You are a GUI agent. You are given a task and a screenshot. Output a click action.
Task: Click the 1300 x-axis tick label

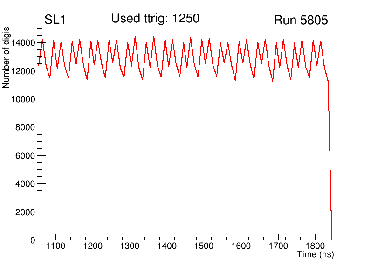pos(130,246)
